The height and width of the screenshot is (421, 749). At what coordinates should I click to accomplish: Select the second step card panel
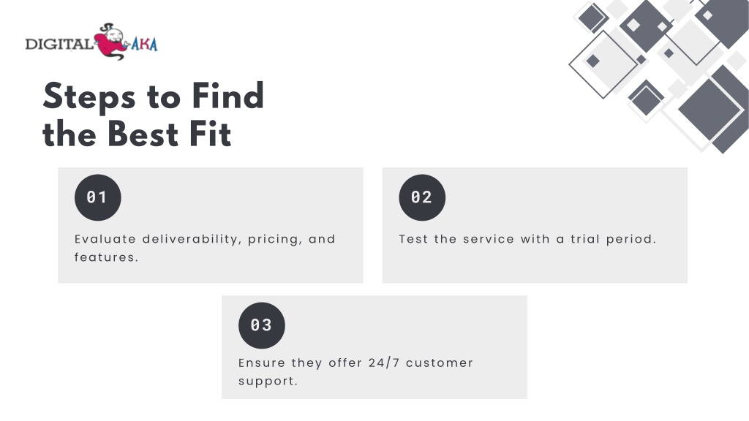point(535,225)
